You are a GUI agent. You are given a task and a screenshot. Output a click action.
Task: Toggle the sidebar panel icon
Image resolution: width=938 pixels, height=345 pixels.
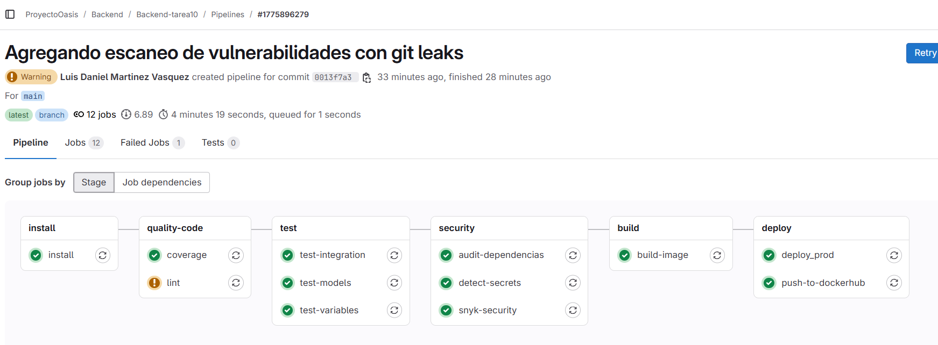10,15
